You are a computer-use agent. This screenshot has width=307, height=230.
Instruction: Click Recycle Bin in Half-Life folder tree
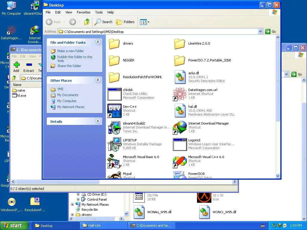tap(89, 209)
